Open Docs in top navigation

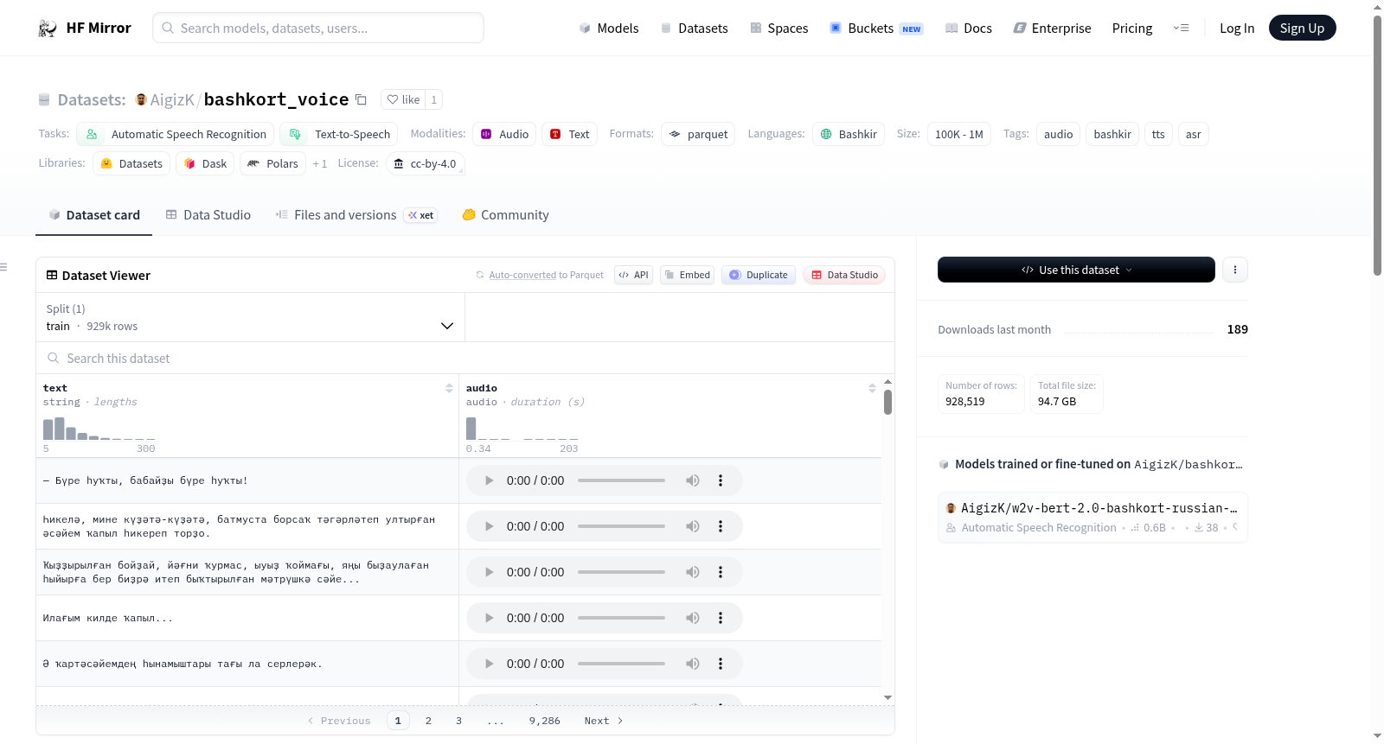click(968, 29)
